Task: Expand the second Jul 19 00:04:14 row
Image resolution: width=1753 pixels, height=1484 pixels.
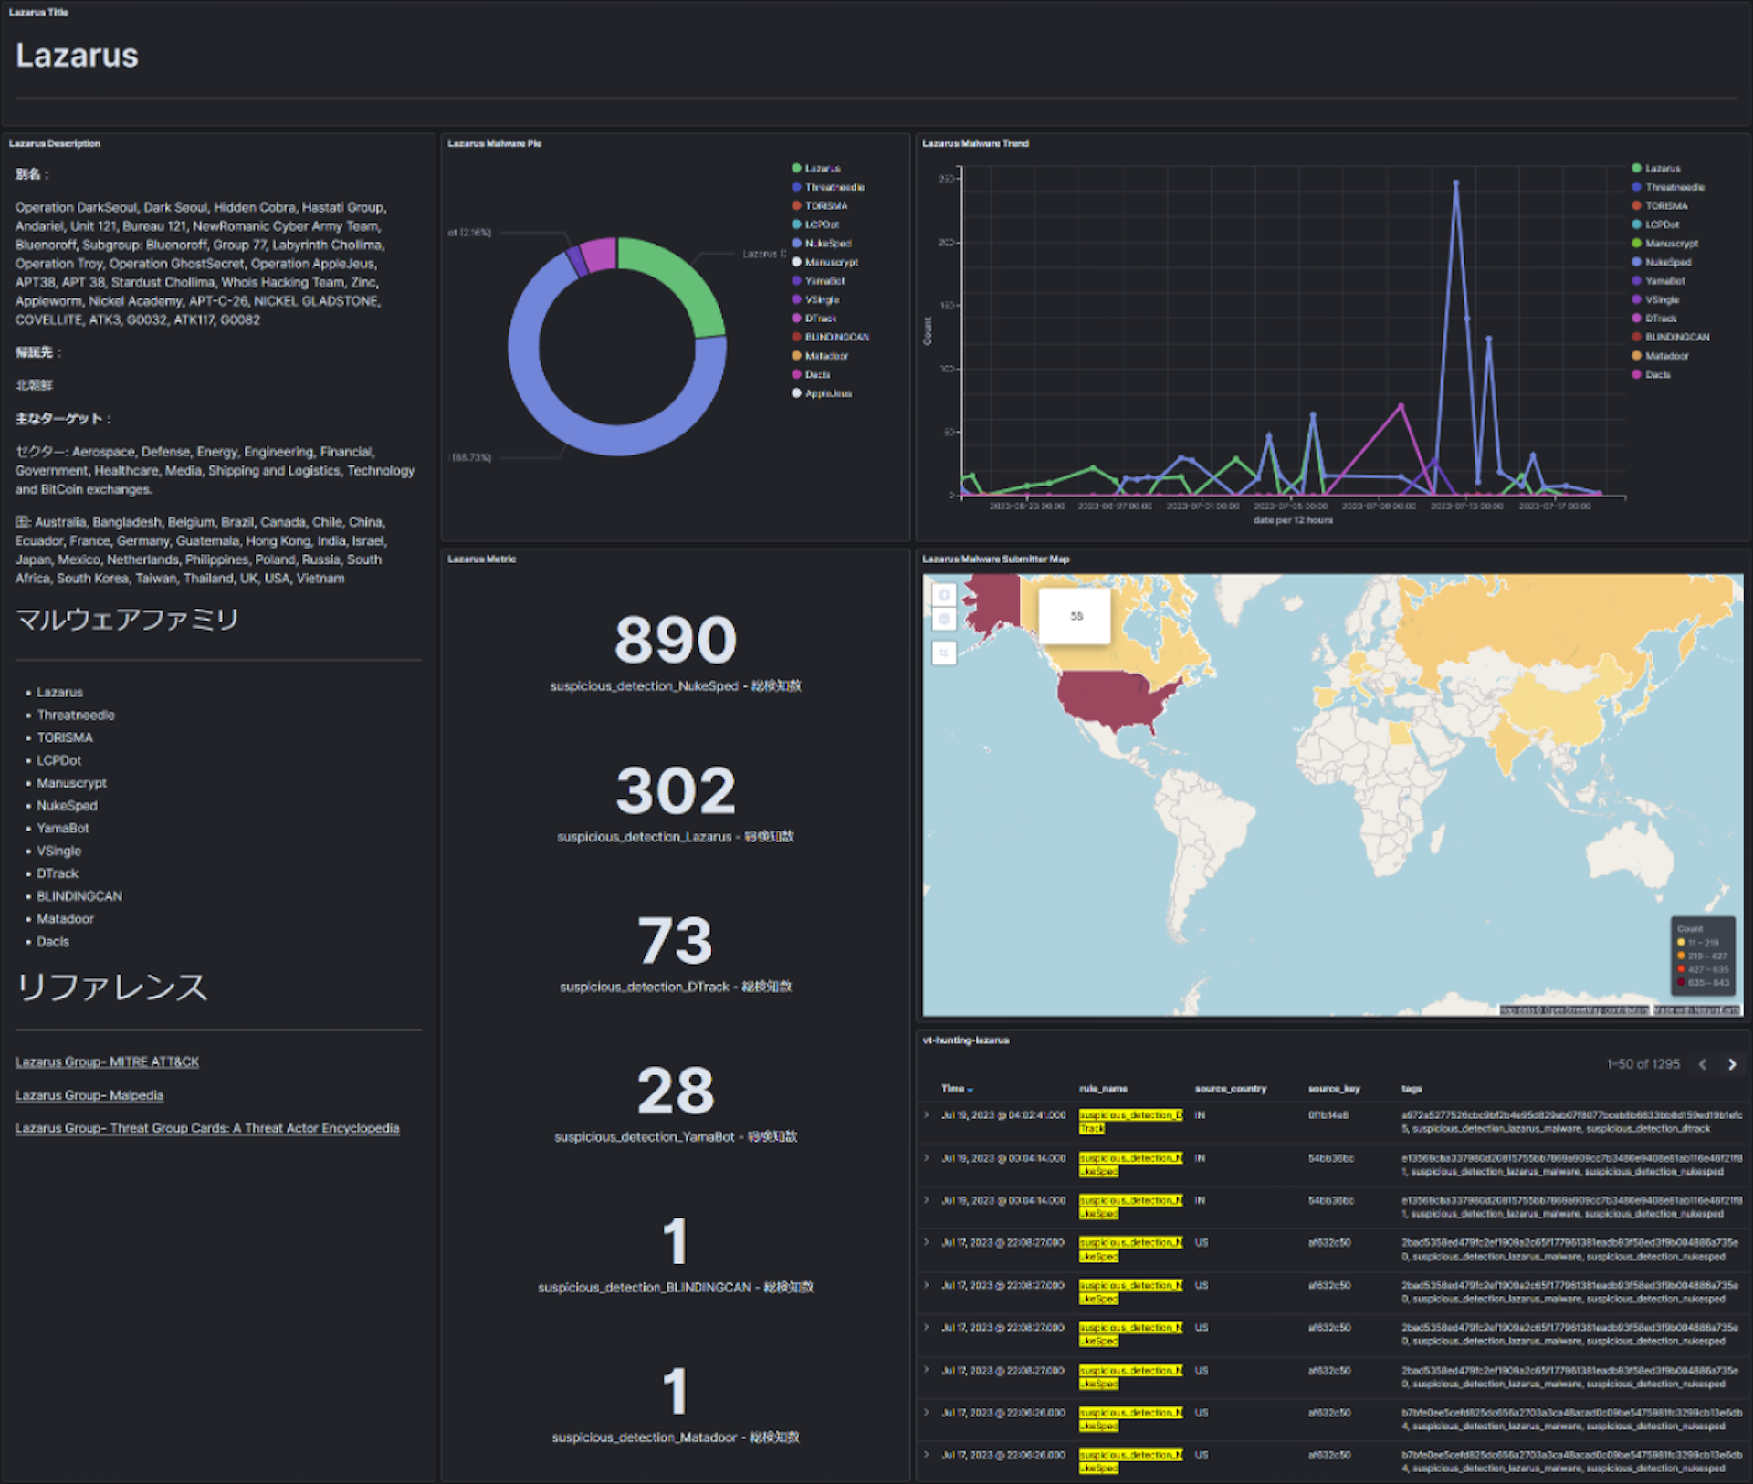Action: [927, 1200]
